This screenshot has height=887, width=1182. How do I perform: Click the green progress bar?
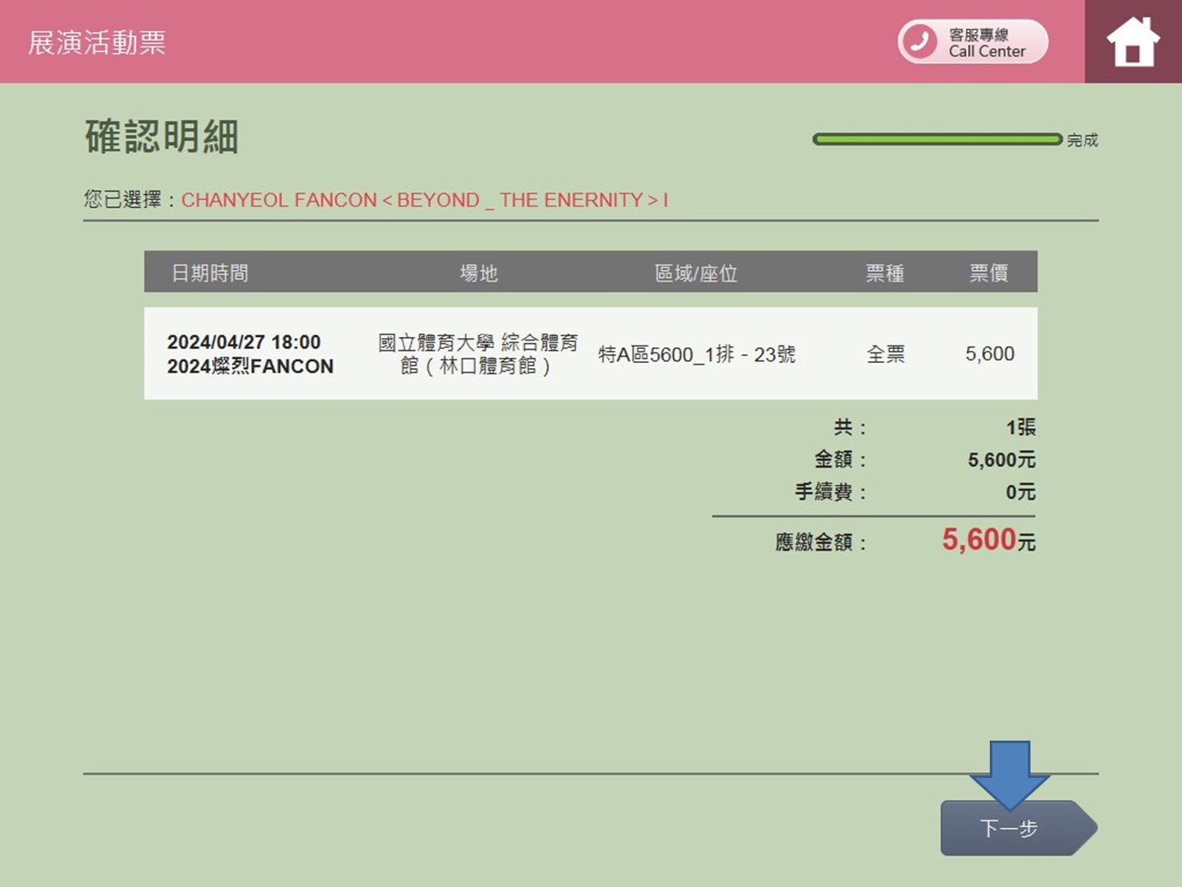click(936, 139)
